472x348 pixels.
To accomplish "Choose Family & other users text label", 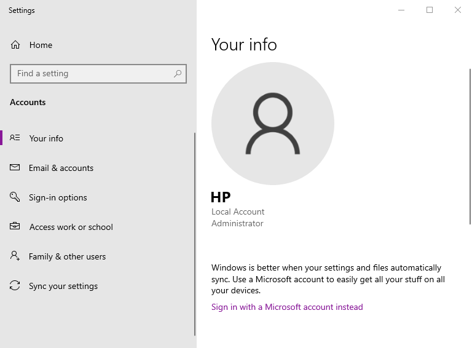I will click(x=67, y=256).
